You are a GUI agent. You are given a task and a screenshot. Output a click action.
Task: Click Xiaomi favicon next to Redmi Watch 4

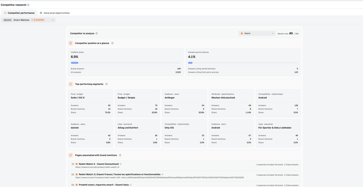(77, 164)
